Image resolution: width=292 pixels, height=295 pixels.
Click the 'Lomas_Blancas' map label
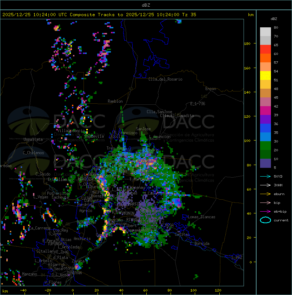201,217
